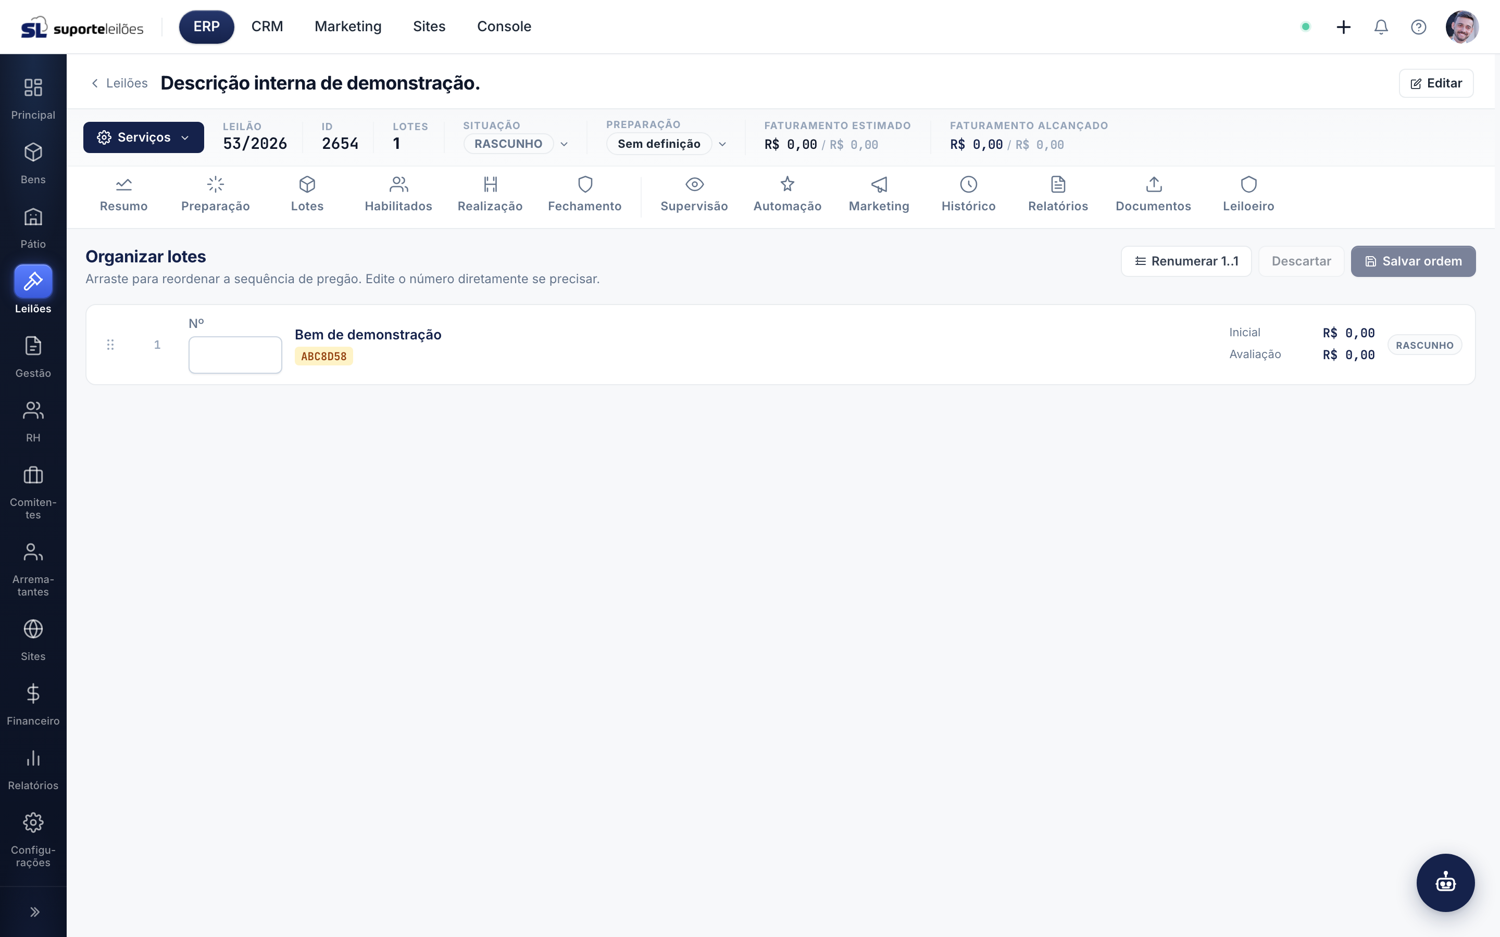
Task: Switch to CRM module
Action: 267,27
